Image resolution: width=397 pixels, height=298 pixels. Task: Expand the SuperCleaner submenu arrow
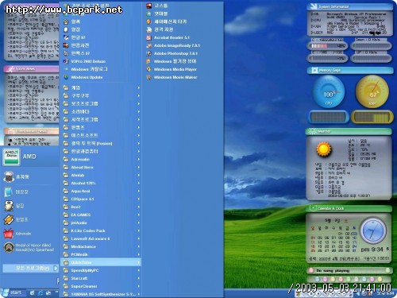pos(139,286)
